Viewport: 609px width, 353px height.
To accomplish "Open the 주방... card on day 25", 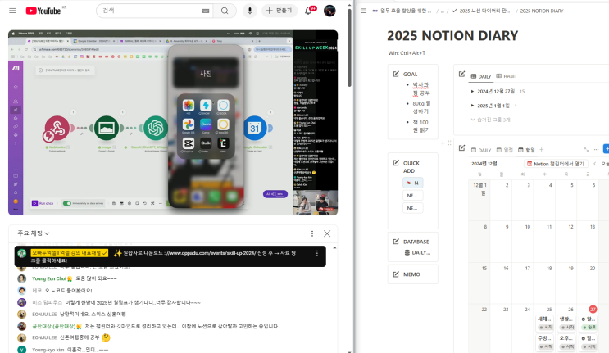I will (x=545, y=342).
